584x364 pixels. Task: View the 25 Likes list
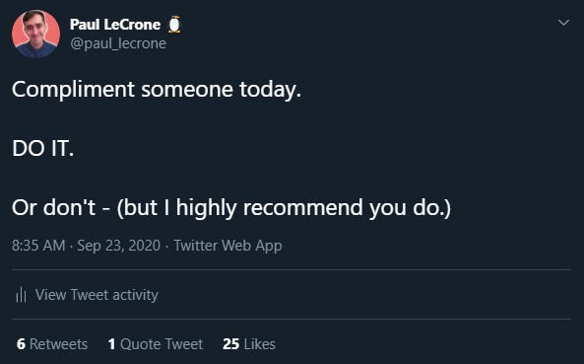click(x=249, y=344)
